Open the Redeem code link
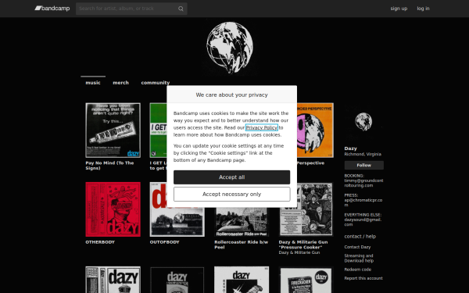Viewport: 469px width, 293px height. point(358,270)
